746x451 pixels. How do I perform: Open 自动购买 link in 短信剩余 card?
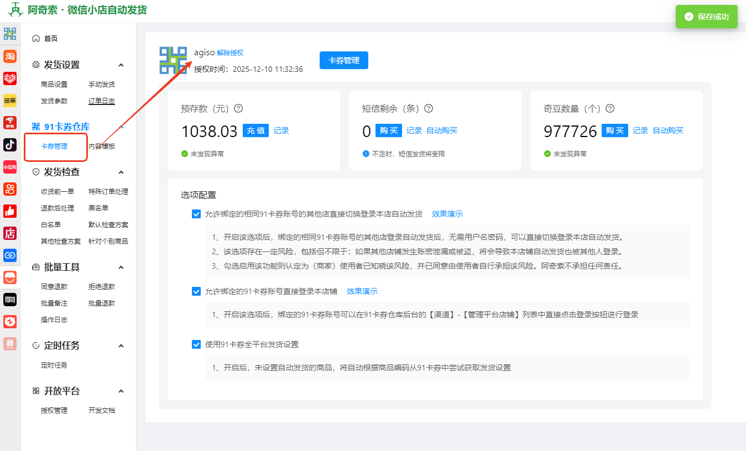442,131
